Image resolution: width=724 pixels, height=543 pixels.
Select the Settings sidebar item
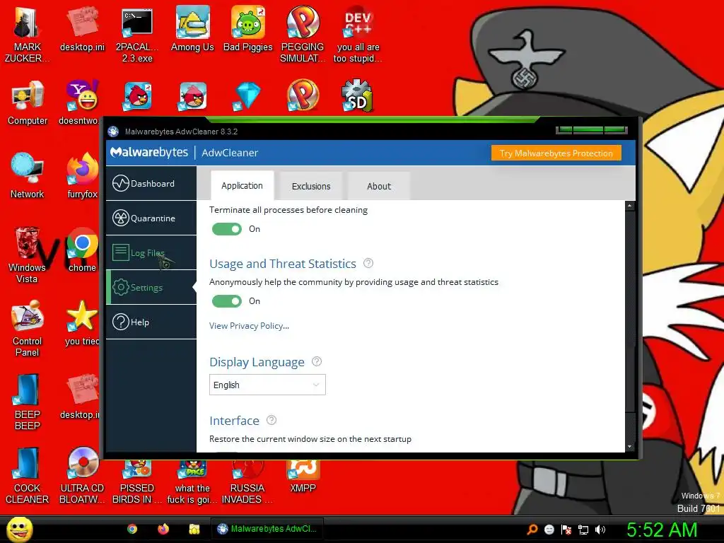[x=151, y=287]
